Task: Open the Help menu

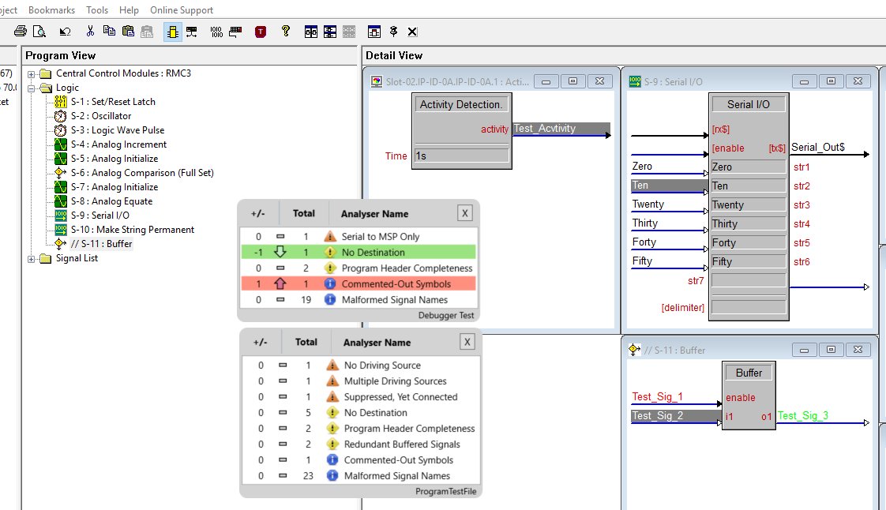Action: (x=129, y=10)
